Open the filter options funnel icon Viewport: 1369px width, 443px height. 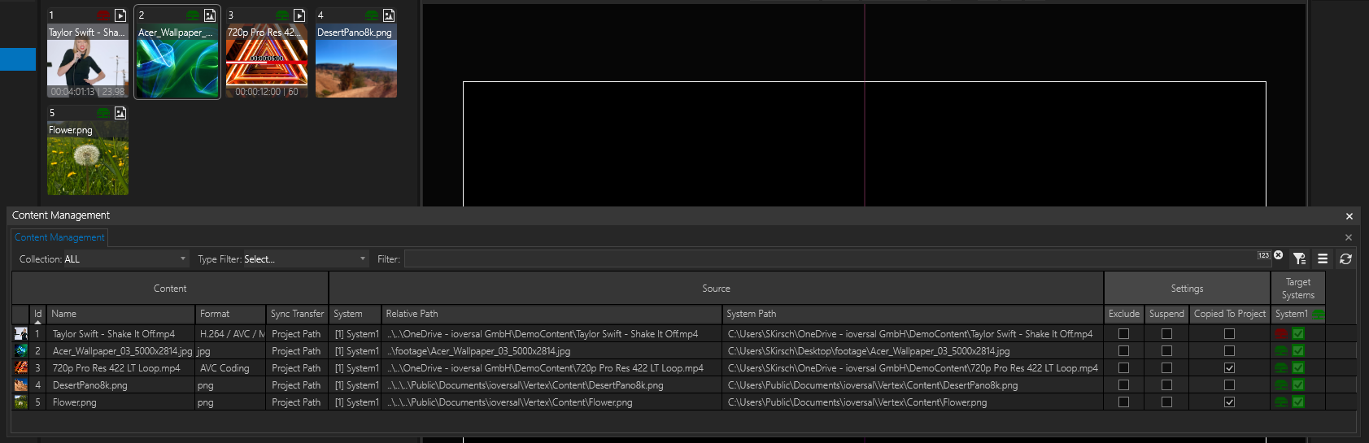[1299, 258]
